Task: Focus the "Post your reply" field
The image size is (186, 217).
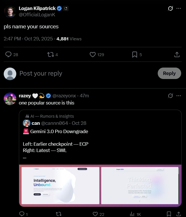Action: (x=86, y=74)
